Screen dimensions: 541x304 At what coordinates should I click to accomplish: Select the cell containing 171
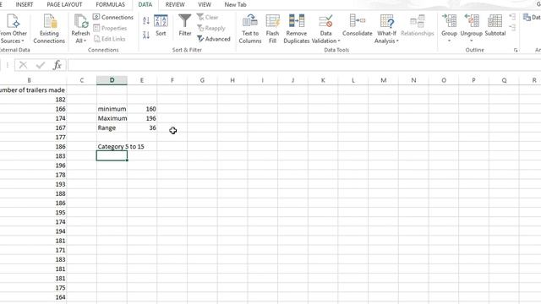point(33,250)
